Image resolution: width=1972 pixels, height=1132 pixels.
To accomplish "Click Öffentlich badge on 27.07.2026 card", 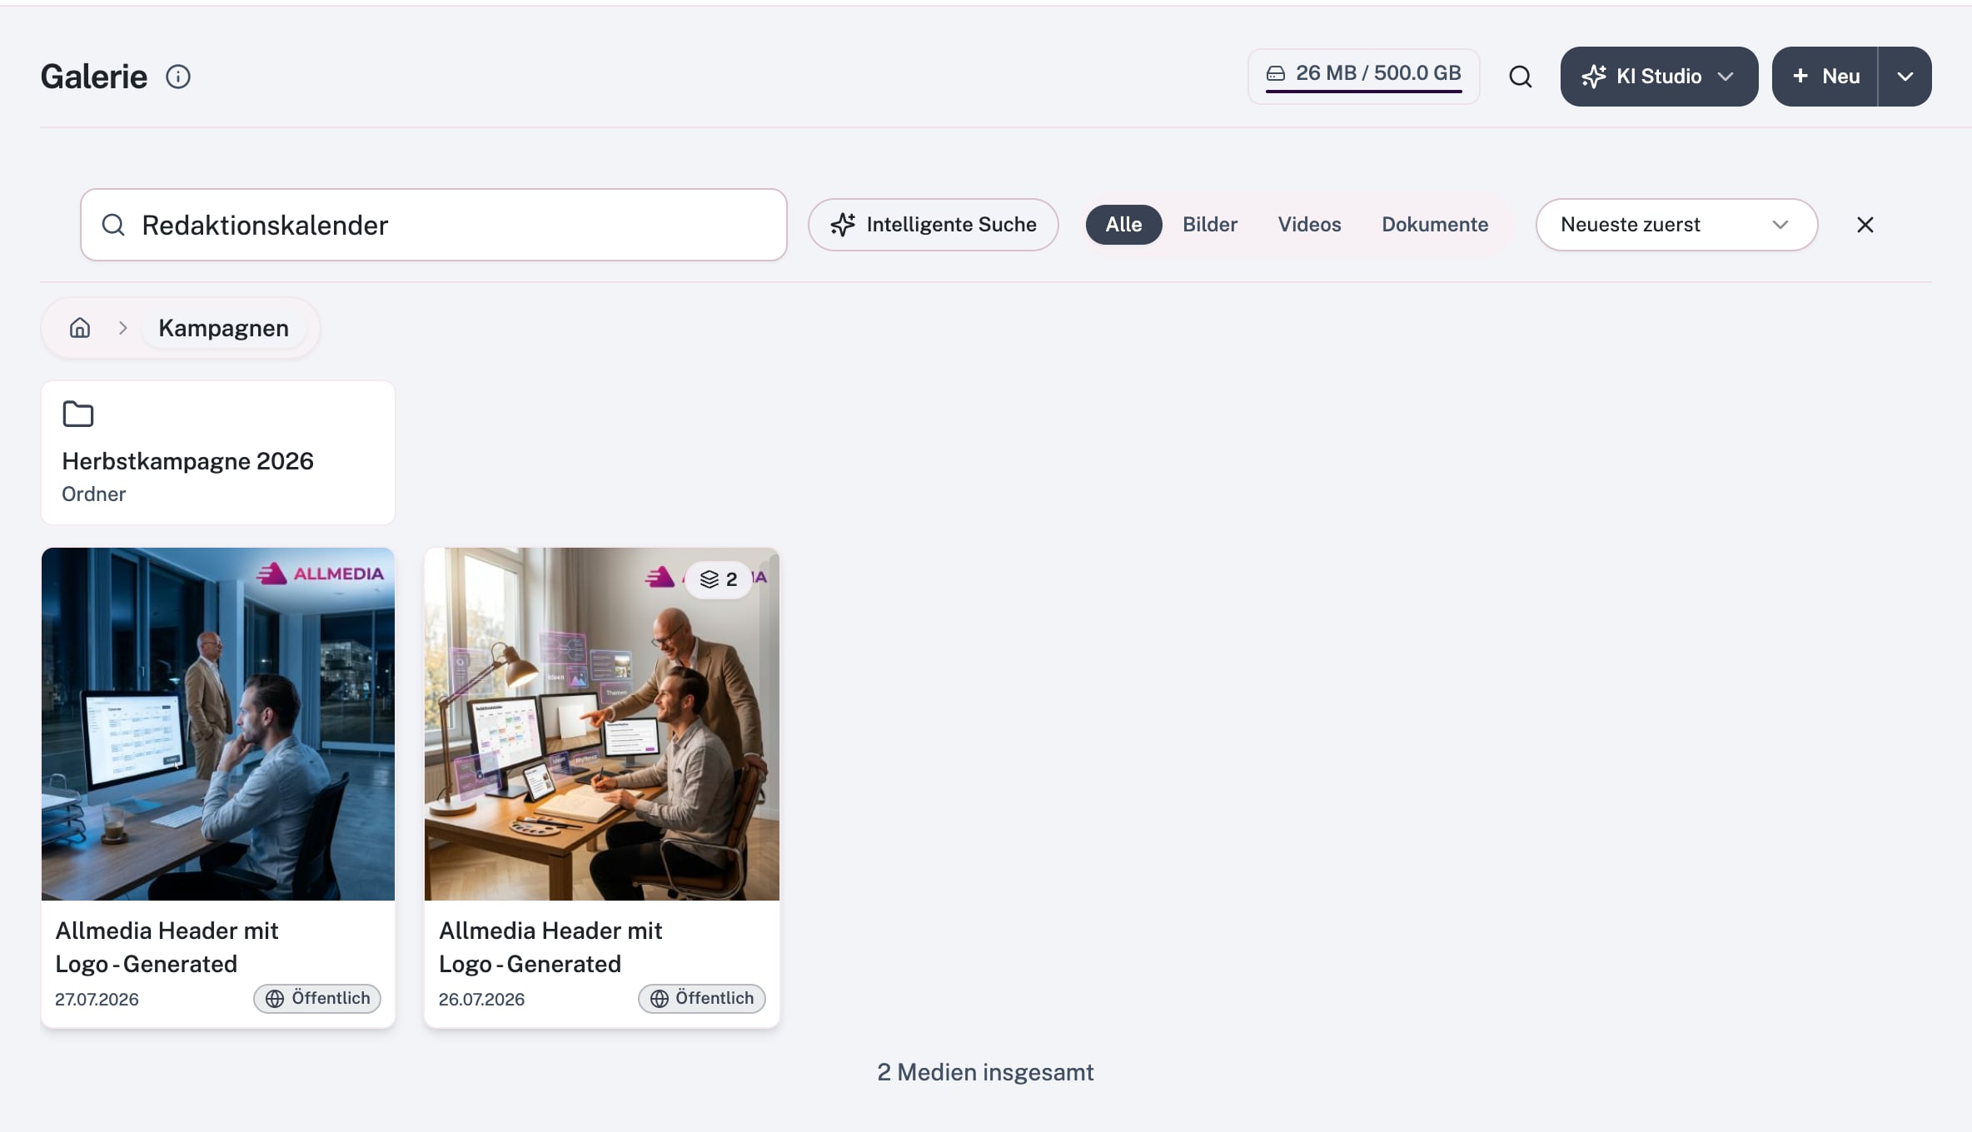I will [317, 998].
